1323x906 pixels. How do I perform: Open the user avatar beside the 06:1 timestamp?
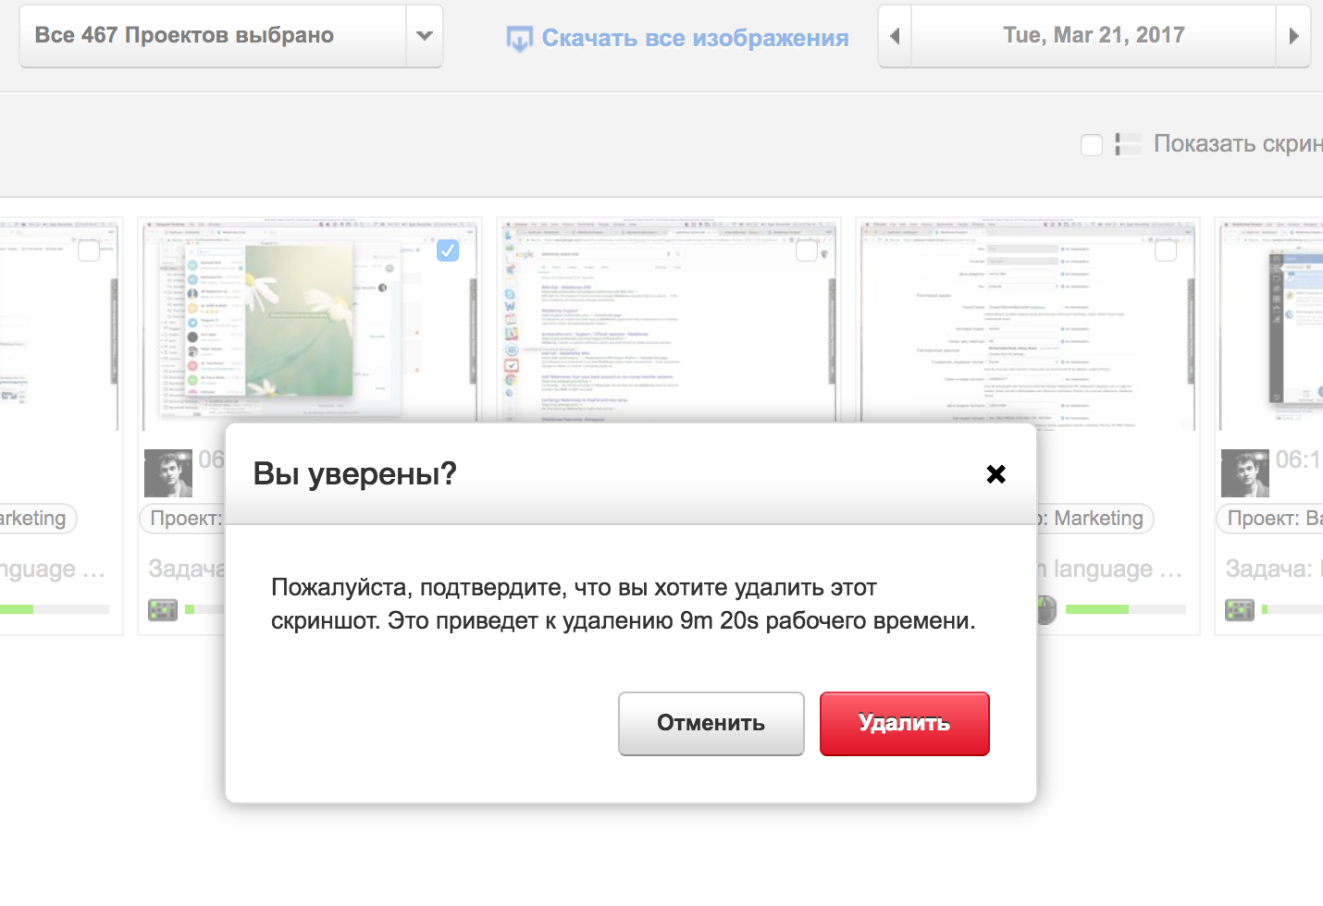click(x=1244, y=472)
